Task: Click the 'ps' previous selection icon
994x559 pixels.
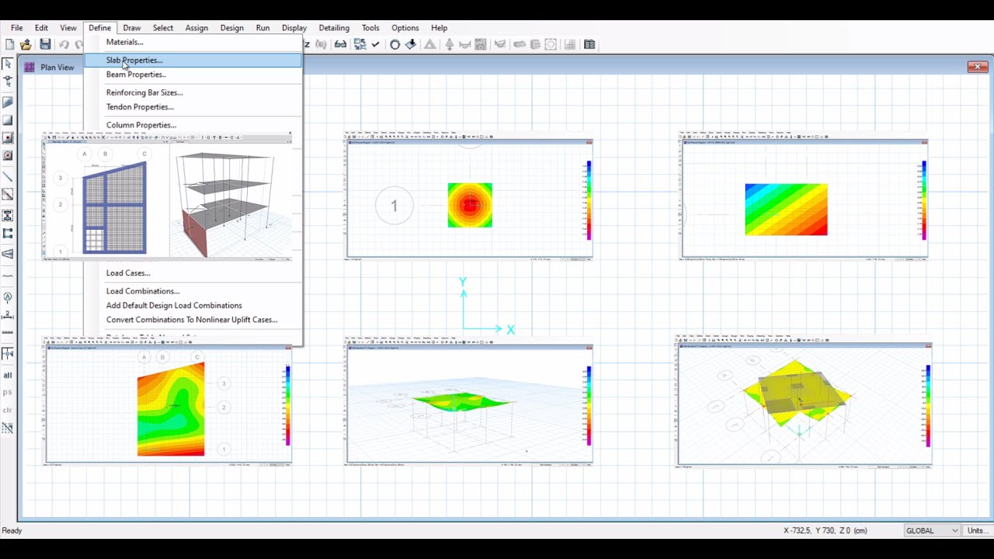Action: point(8,393)
